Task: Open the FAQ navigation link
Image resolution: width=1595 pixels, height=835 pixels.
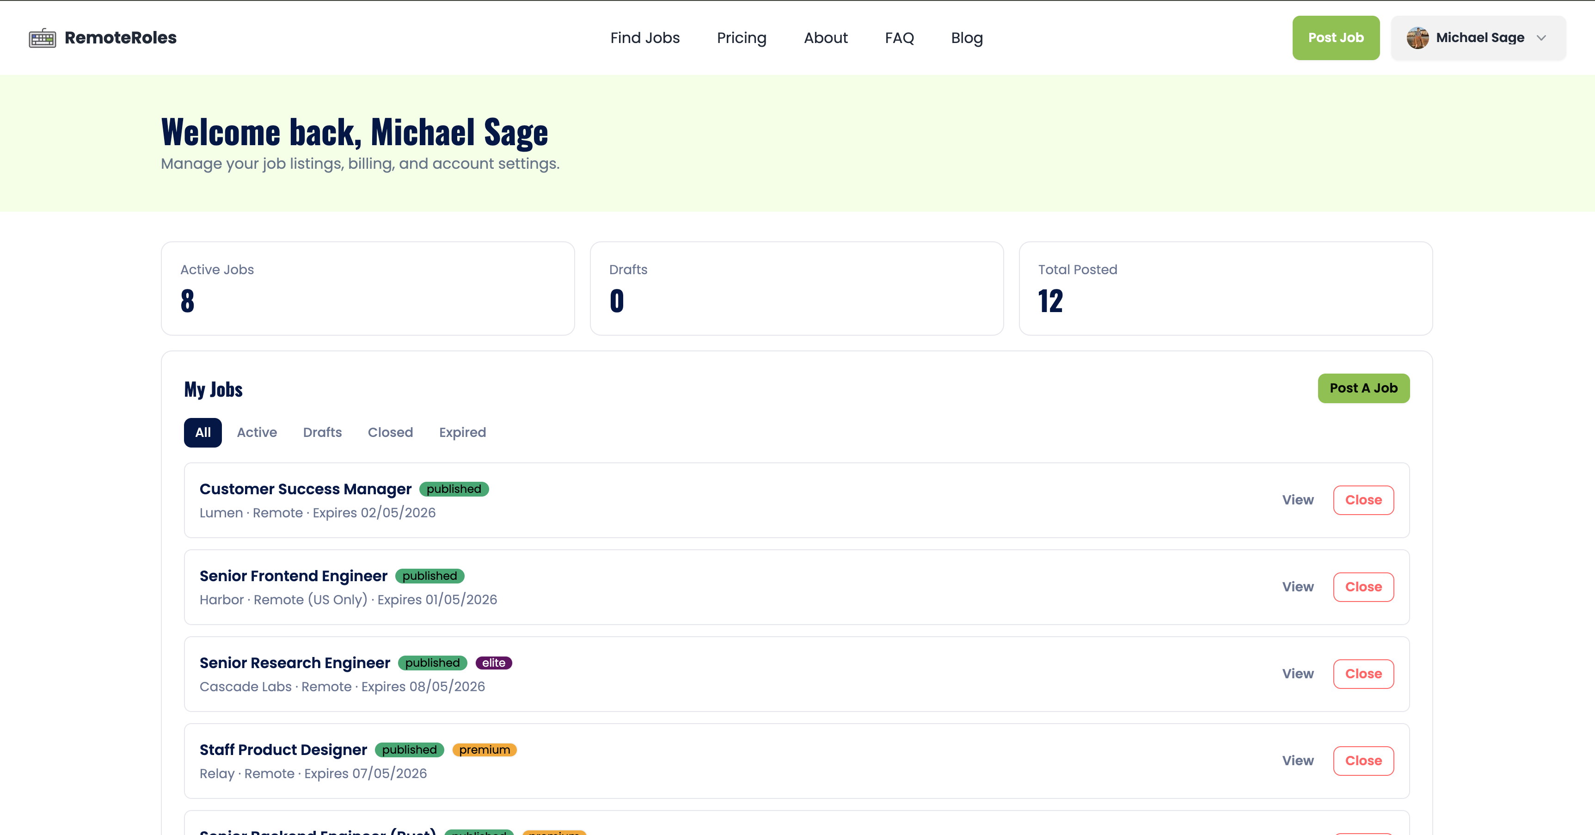Action: [x=899, y=38]
